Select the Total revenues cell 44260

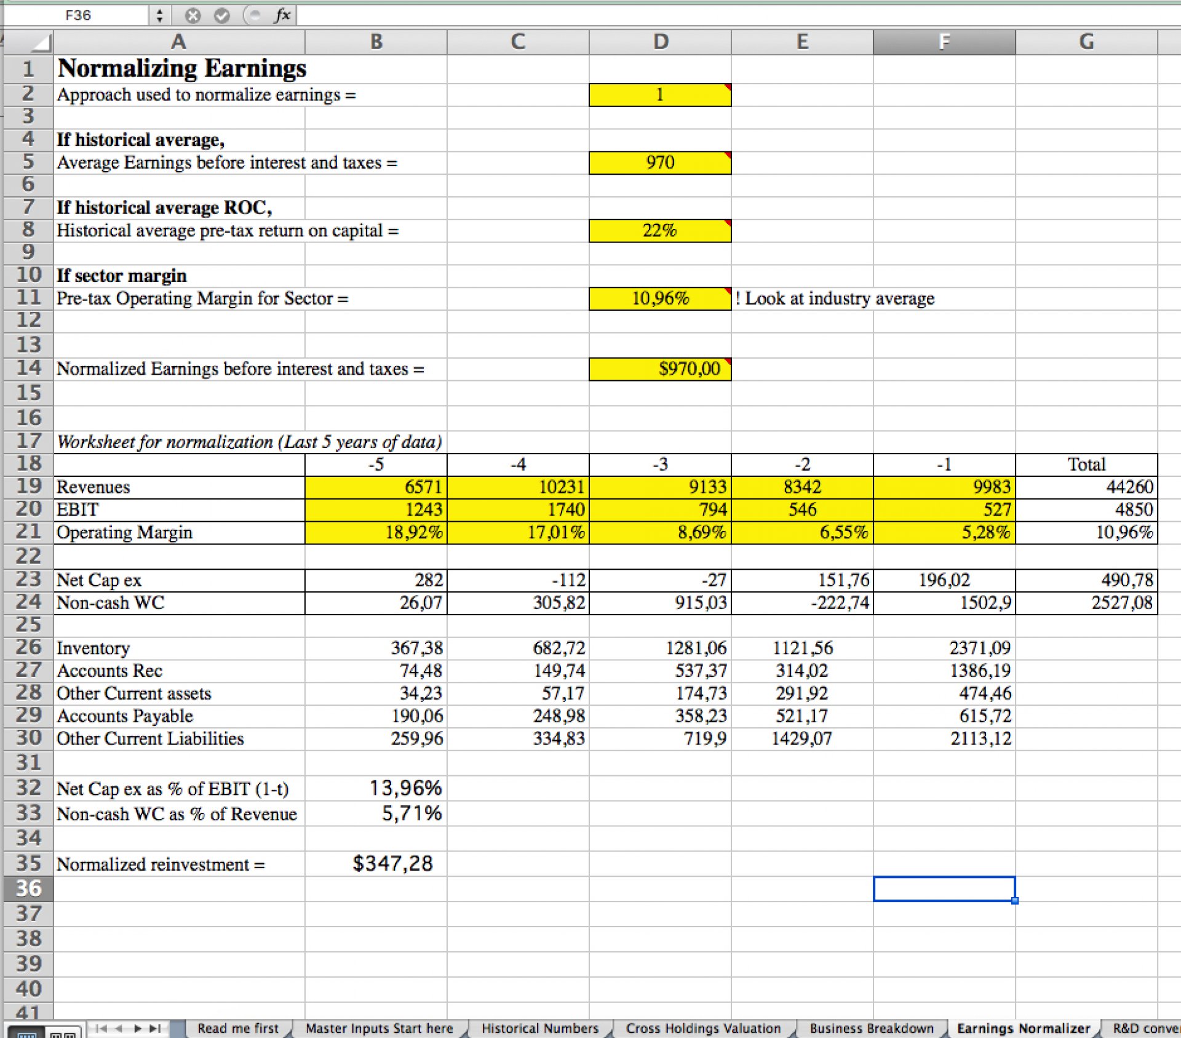(1086, 487)
